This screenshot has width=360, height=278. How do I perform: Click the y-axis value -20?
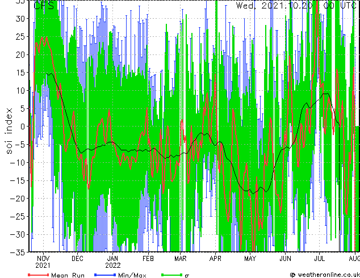point(18,199)
